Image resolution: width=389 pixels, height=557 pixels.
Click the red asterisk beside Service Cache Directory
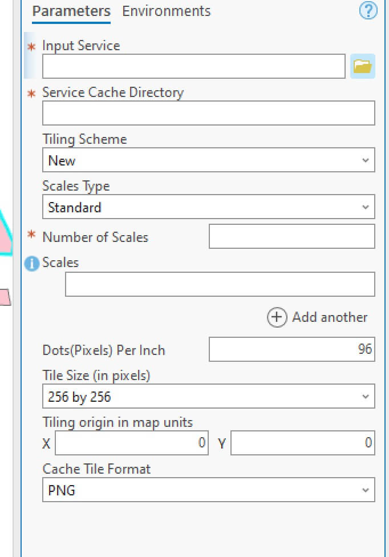click(x=31, y=93)
